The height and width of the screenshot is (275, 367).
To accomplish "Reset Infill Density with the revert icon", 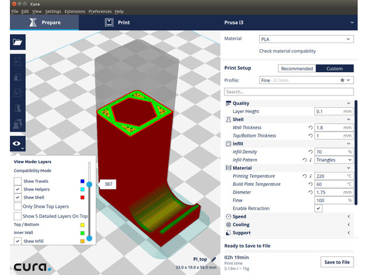I will [310, 151].
